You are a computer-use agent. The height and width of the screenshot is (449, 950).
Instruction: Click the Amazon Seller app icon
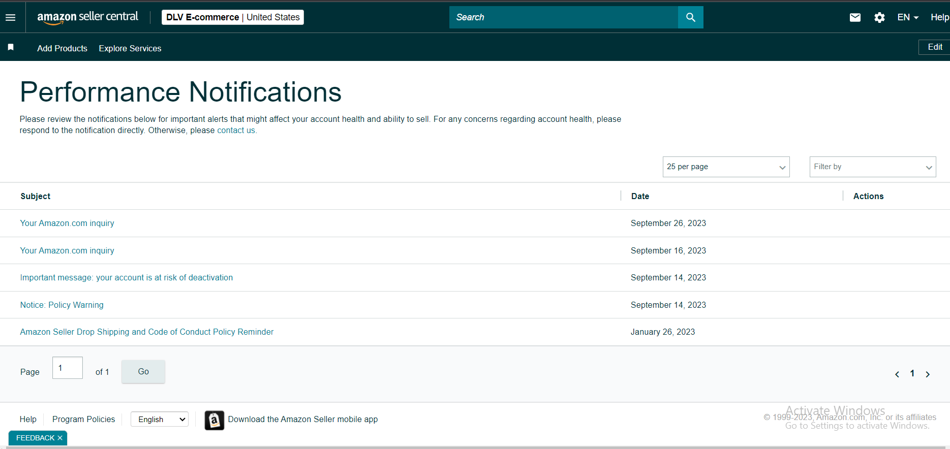click(214, 420)
